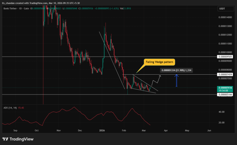The height and width of the screenshot is (145, 237).
Task: Click 0.000013000 on the price scale
Action: pyautogui.click(x=225, y=26)
